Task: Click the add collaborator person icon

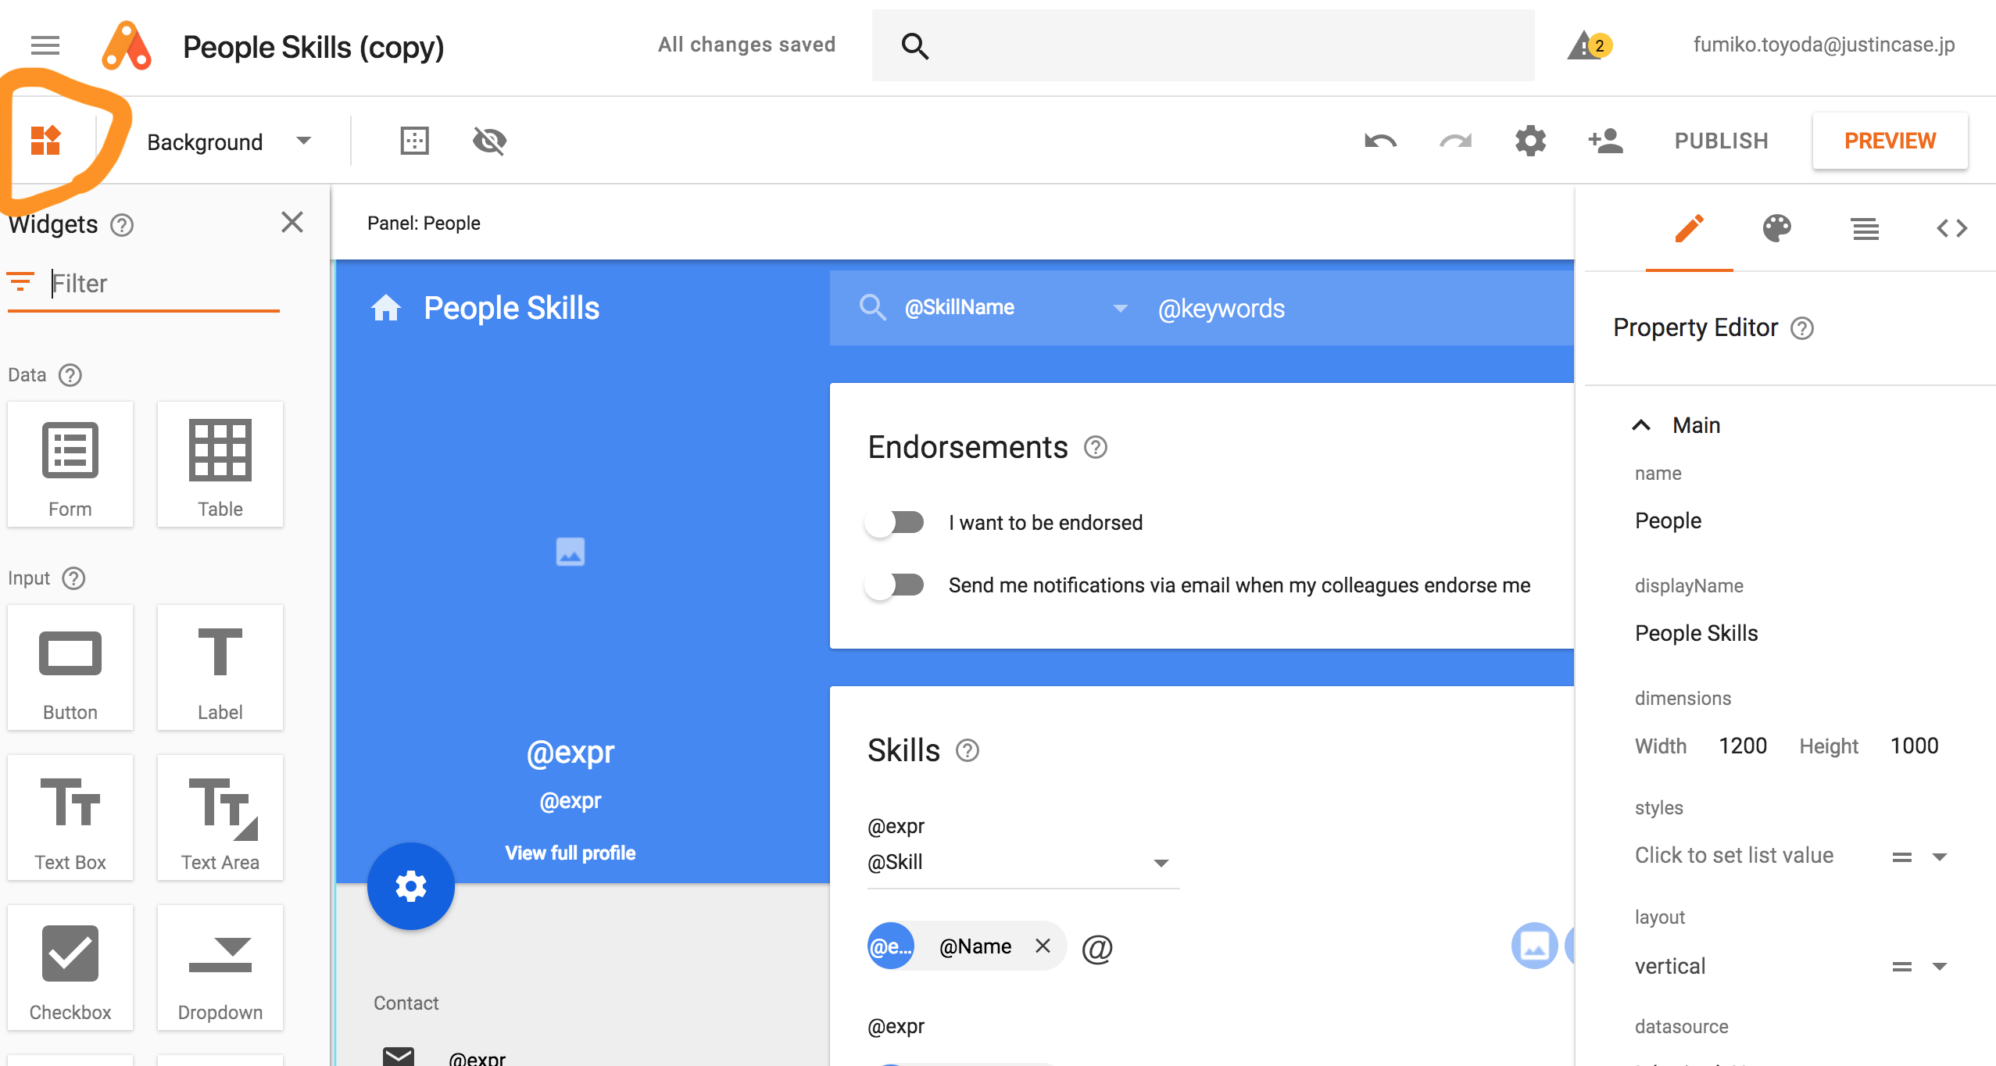Action: 1605,141
